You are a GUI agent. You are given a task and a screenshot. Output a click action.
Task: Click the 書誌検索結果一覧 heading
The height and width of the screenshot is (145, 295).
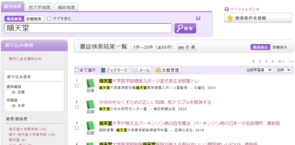104,47
